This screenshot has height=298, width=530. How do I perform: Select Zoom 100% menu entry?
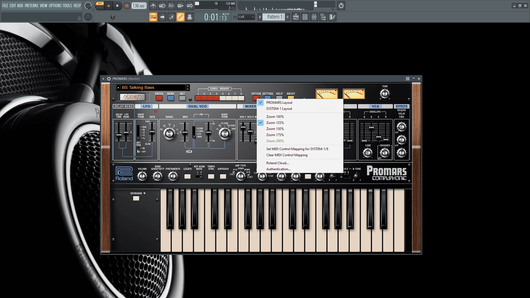(x=300, y=117)
